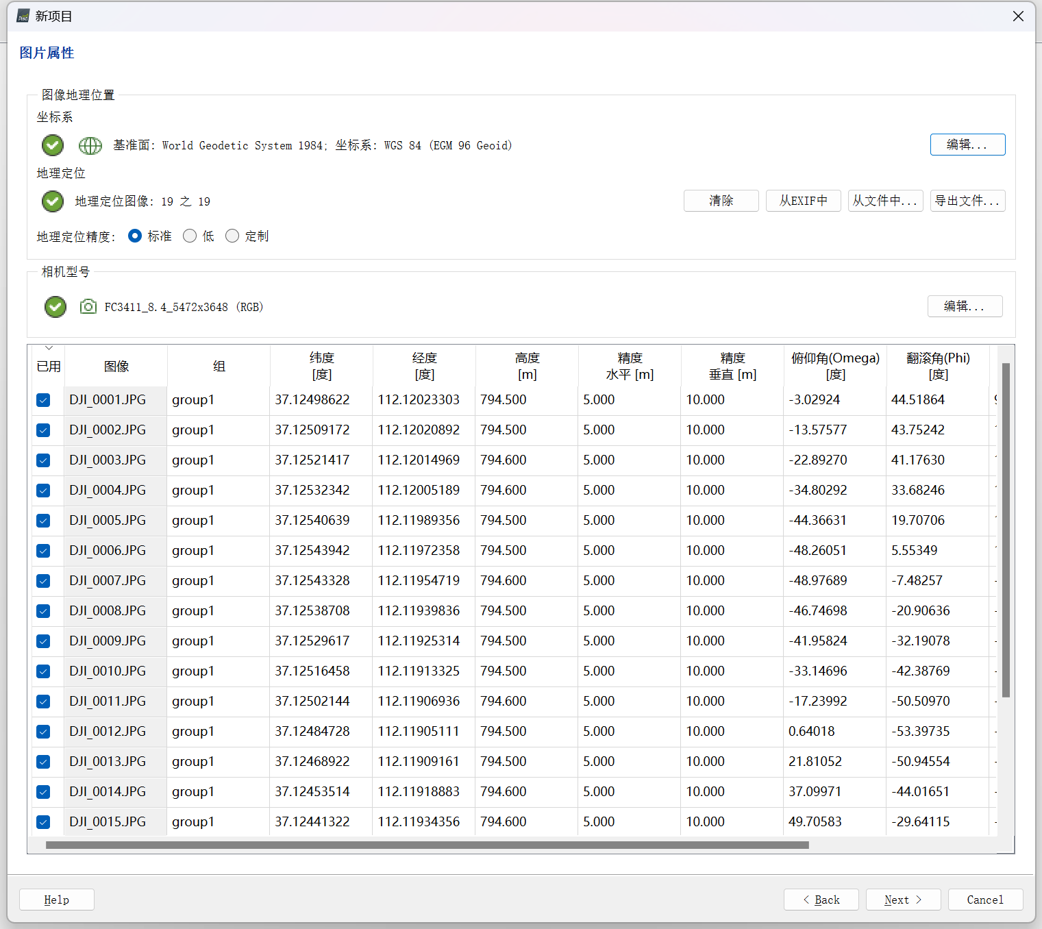Select the DJI_0004.JPG image name cell
The image size is (1042, 929).
pos(115,491)
